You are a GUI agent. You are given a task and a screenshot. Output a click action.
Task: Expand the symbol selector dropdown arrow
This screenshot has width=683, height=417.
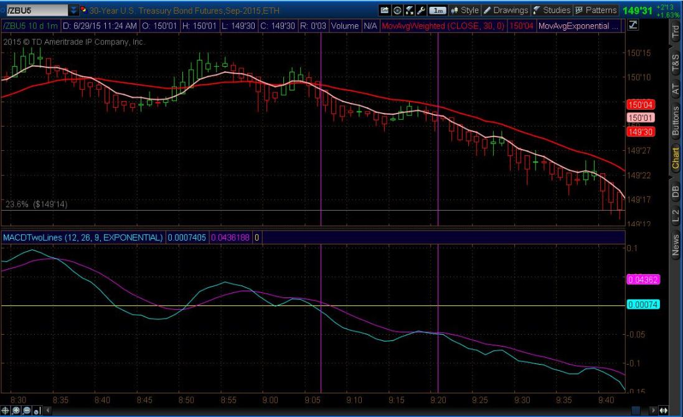[x=73, y=10]
